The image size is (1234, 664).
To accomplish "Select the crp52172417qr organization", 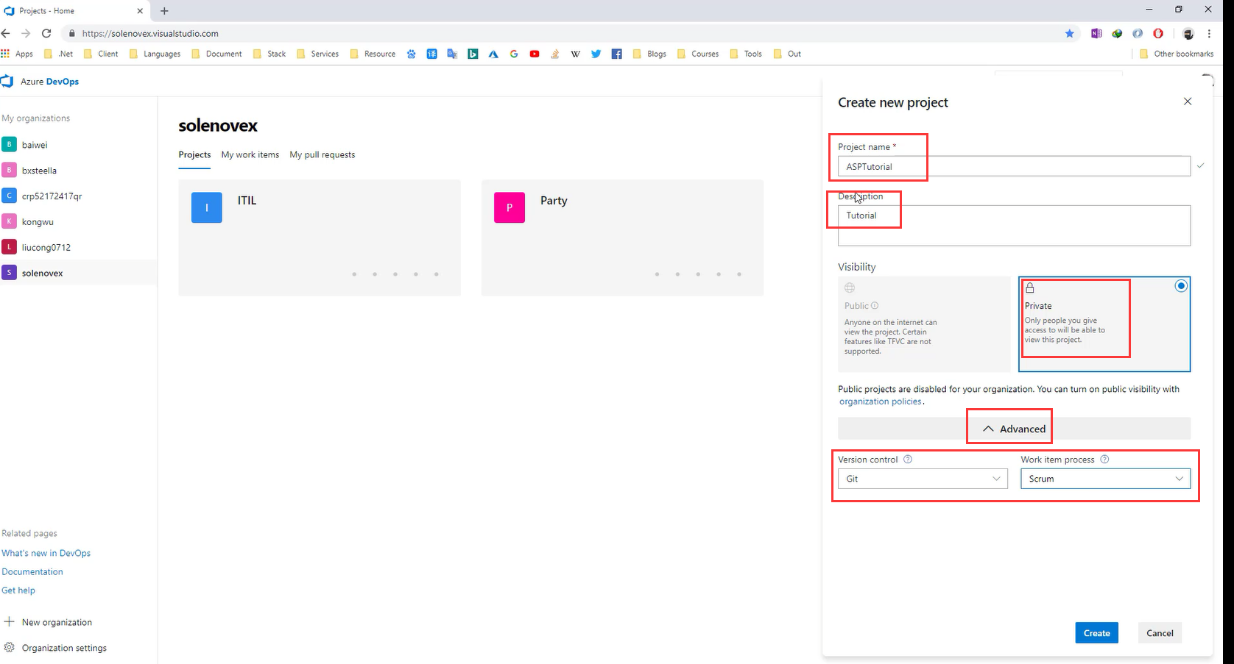I will click(x=78, y=196).
